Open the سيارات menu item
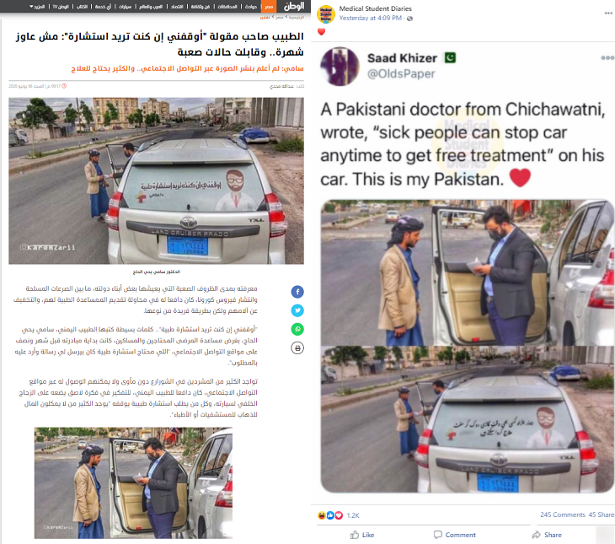This screenshot has width=615, height=544. click(126, 7)
